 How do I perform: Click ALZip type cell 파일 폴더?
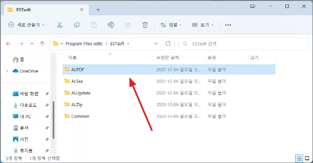pos(216,105)
